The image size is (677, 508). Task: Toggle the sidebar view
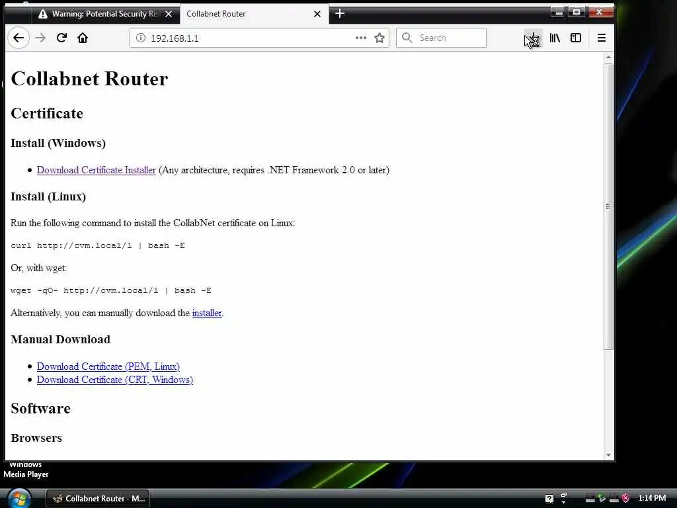(x=576, y=38)
